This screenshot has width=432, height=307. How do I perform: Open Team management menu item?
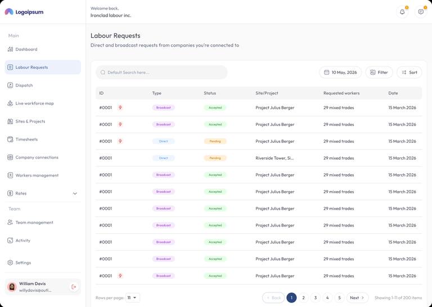click(43, 223)
